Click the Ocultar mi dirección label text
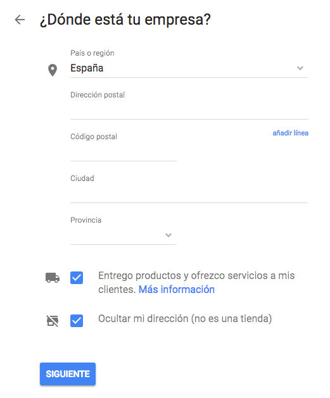Screen dimensions: 330x398 185,319
